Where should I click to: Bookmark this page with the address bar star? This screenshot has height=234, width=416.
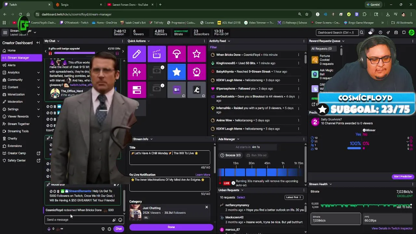[x=307, y=14]
